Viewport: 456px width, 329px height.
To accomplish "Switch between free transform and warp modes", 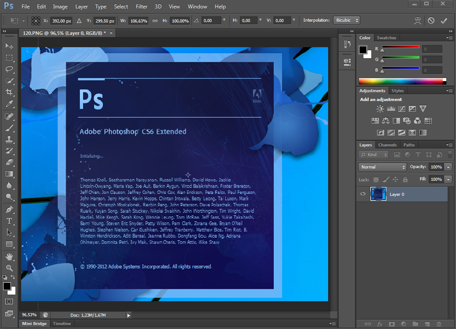I will (x=418, y=21).
